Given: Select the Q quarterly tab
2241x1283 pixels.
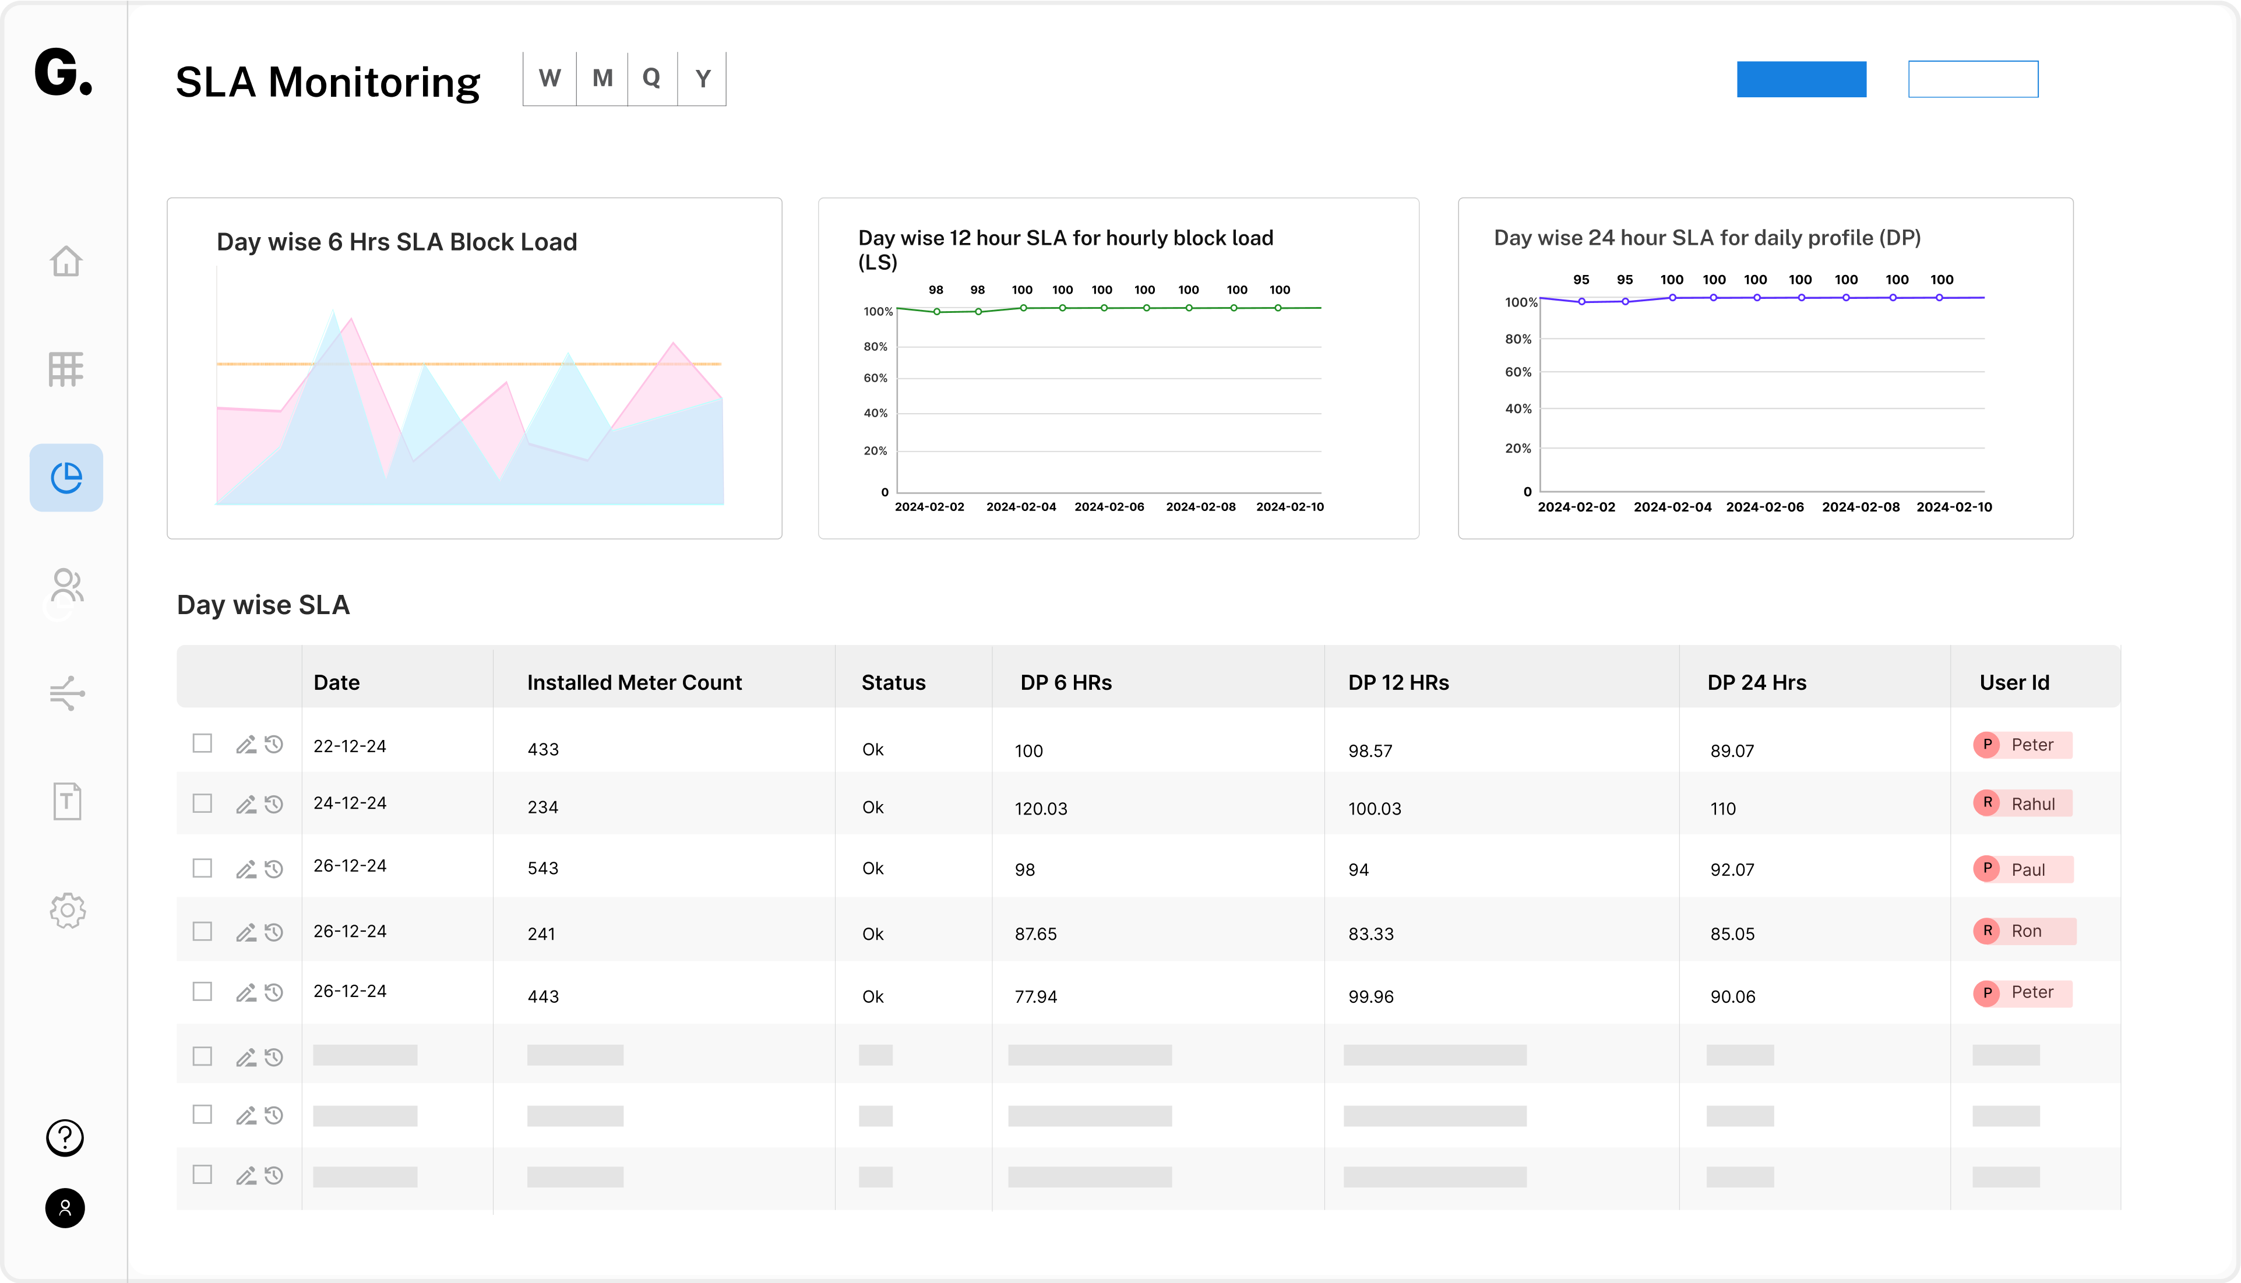Looking at the screenshot, I should pos(652,79).
